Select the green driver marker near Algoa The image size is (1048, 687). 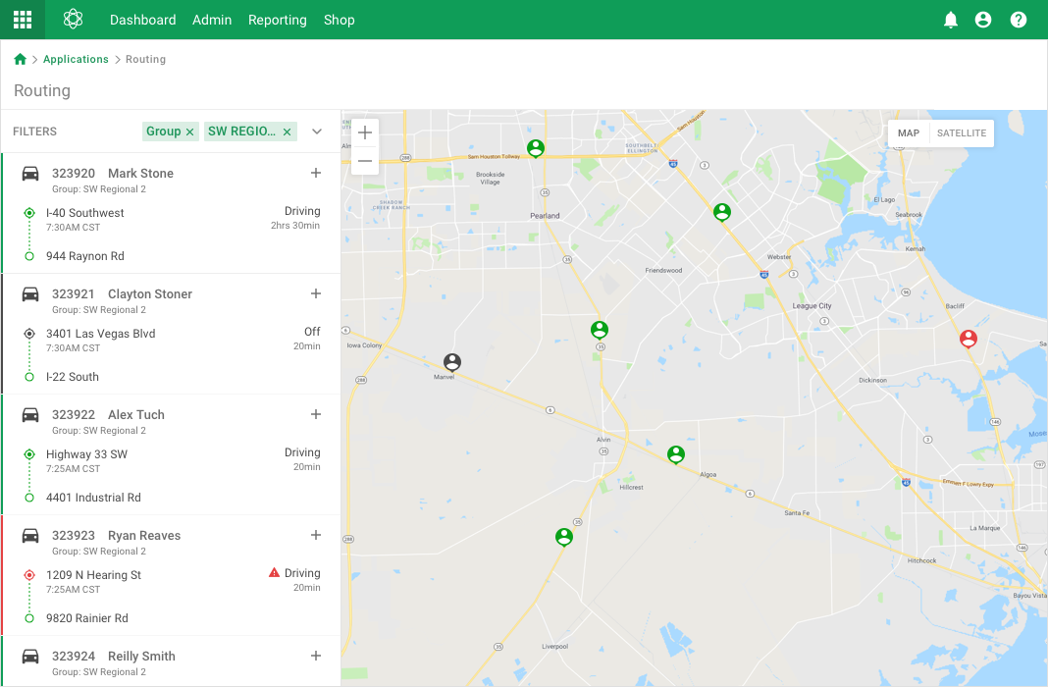676,455
